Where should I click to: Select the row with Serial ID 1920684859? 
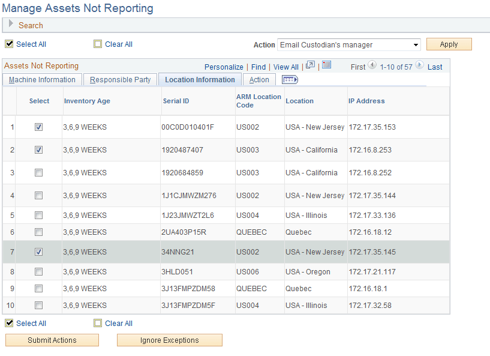click(x=38, y=172)
